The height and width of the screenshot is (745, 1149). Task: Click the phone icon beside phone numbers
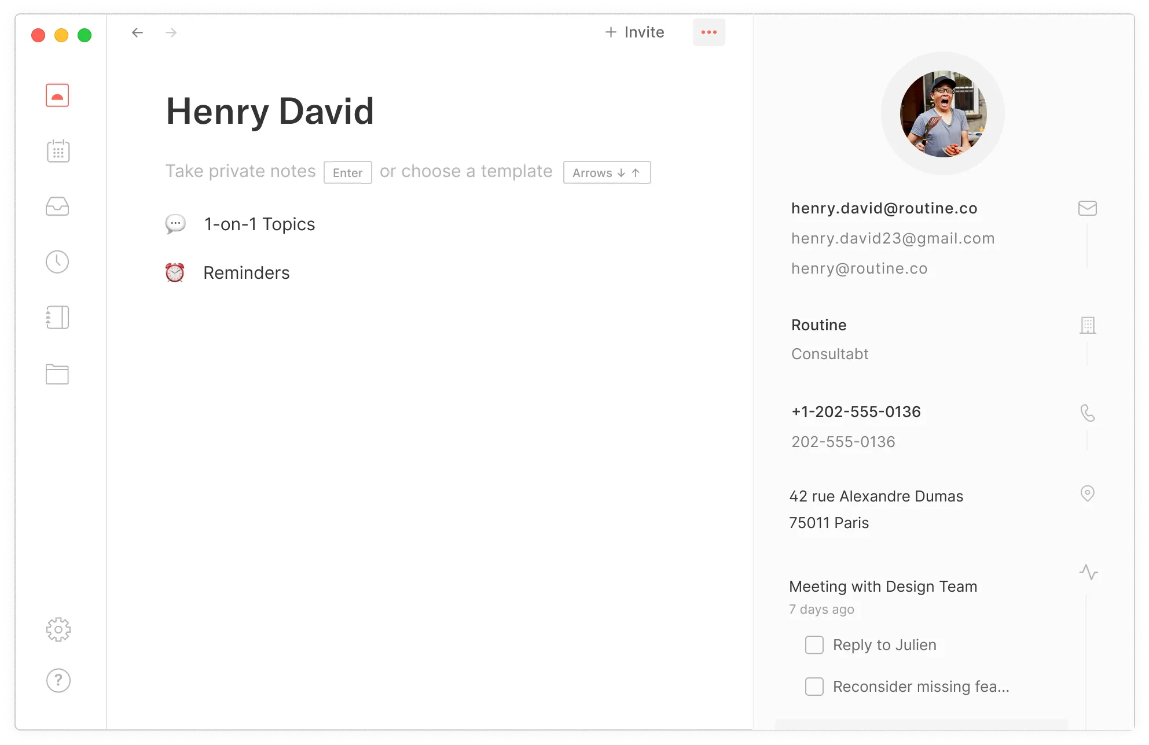click(x=1087, y=412)
